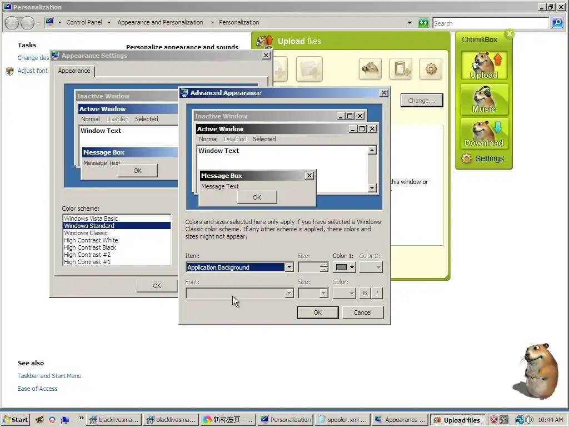Click the volume speaker tray icon

529,420
